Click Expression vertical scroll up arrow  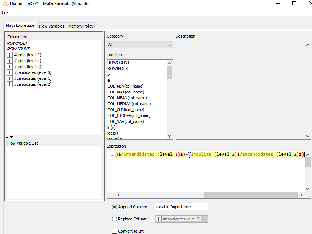coord(308,155)
